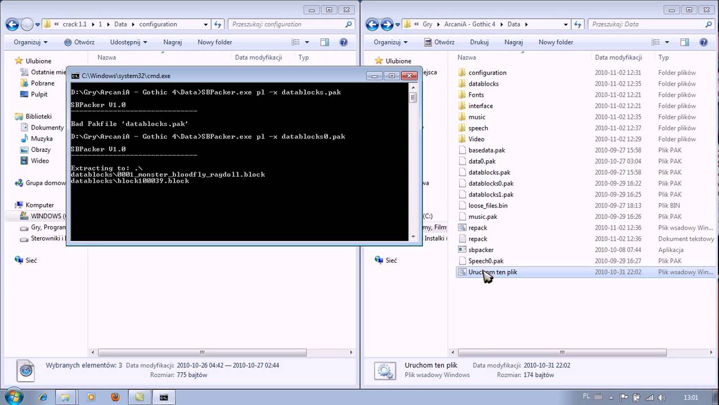This screenshot has height=405, width=719.
Task: Click the help icon in right Explorer window
Action: [x=703, y=42]
